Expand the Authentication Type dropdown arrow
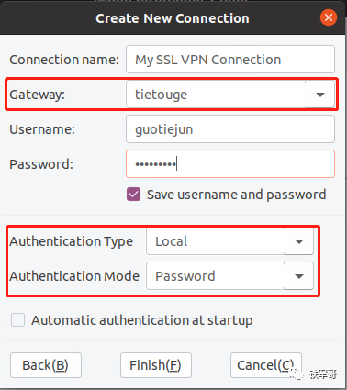This screenshot has width=347, height=390. click(299, 241)
